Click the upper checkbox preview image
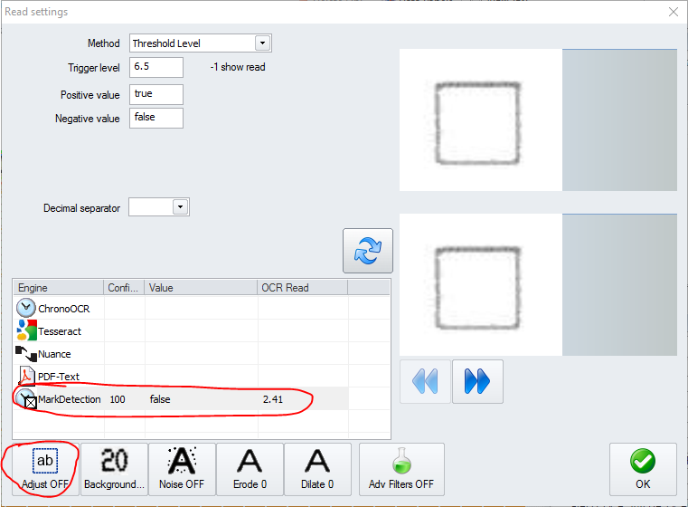This screenshot has width=688, height=507. click(x=481, y=120)
